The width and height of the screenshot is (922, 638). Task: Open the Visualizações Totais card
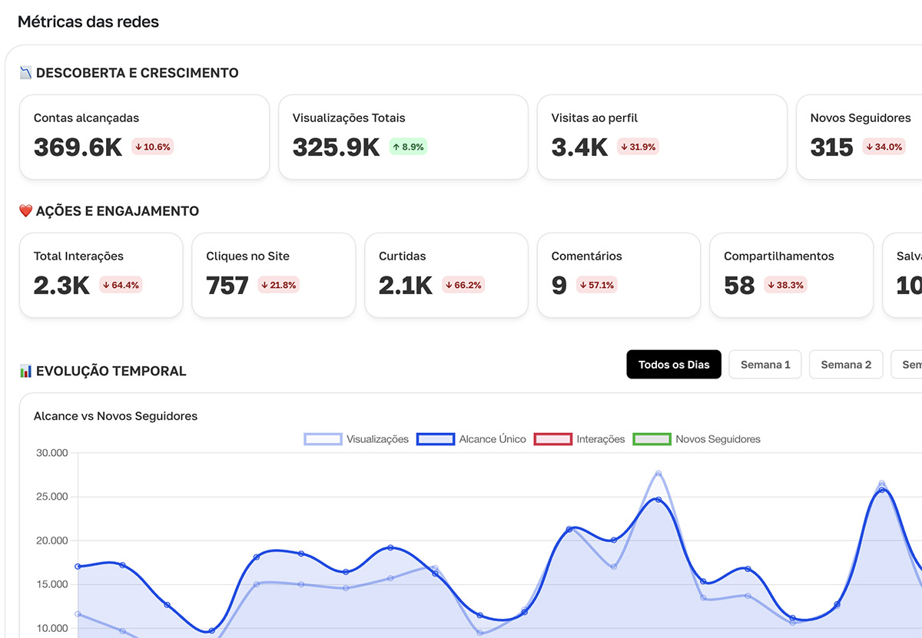tap(403, 137)
